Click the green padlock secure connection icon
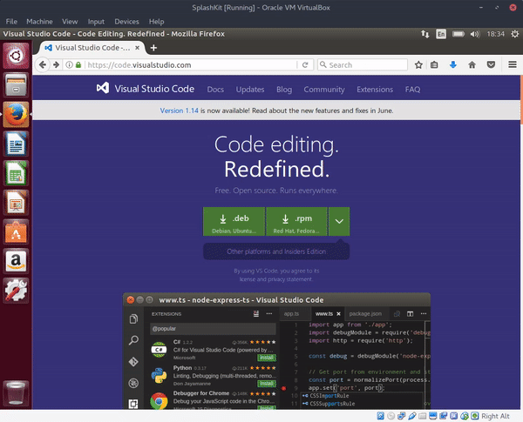This screenshot has height=422, width=523. tap(78, 65)
